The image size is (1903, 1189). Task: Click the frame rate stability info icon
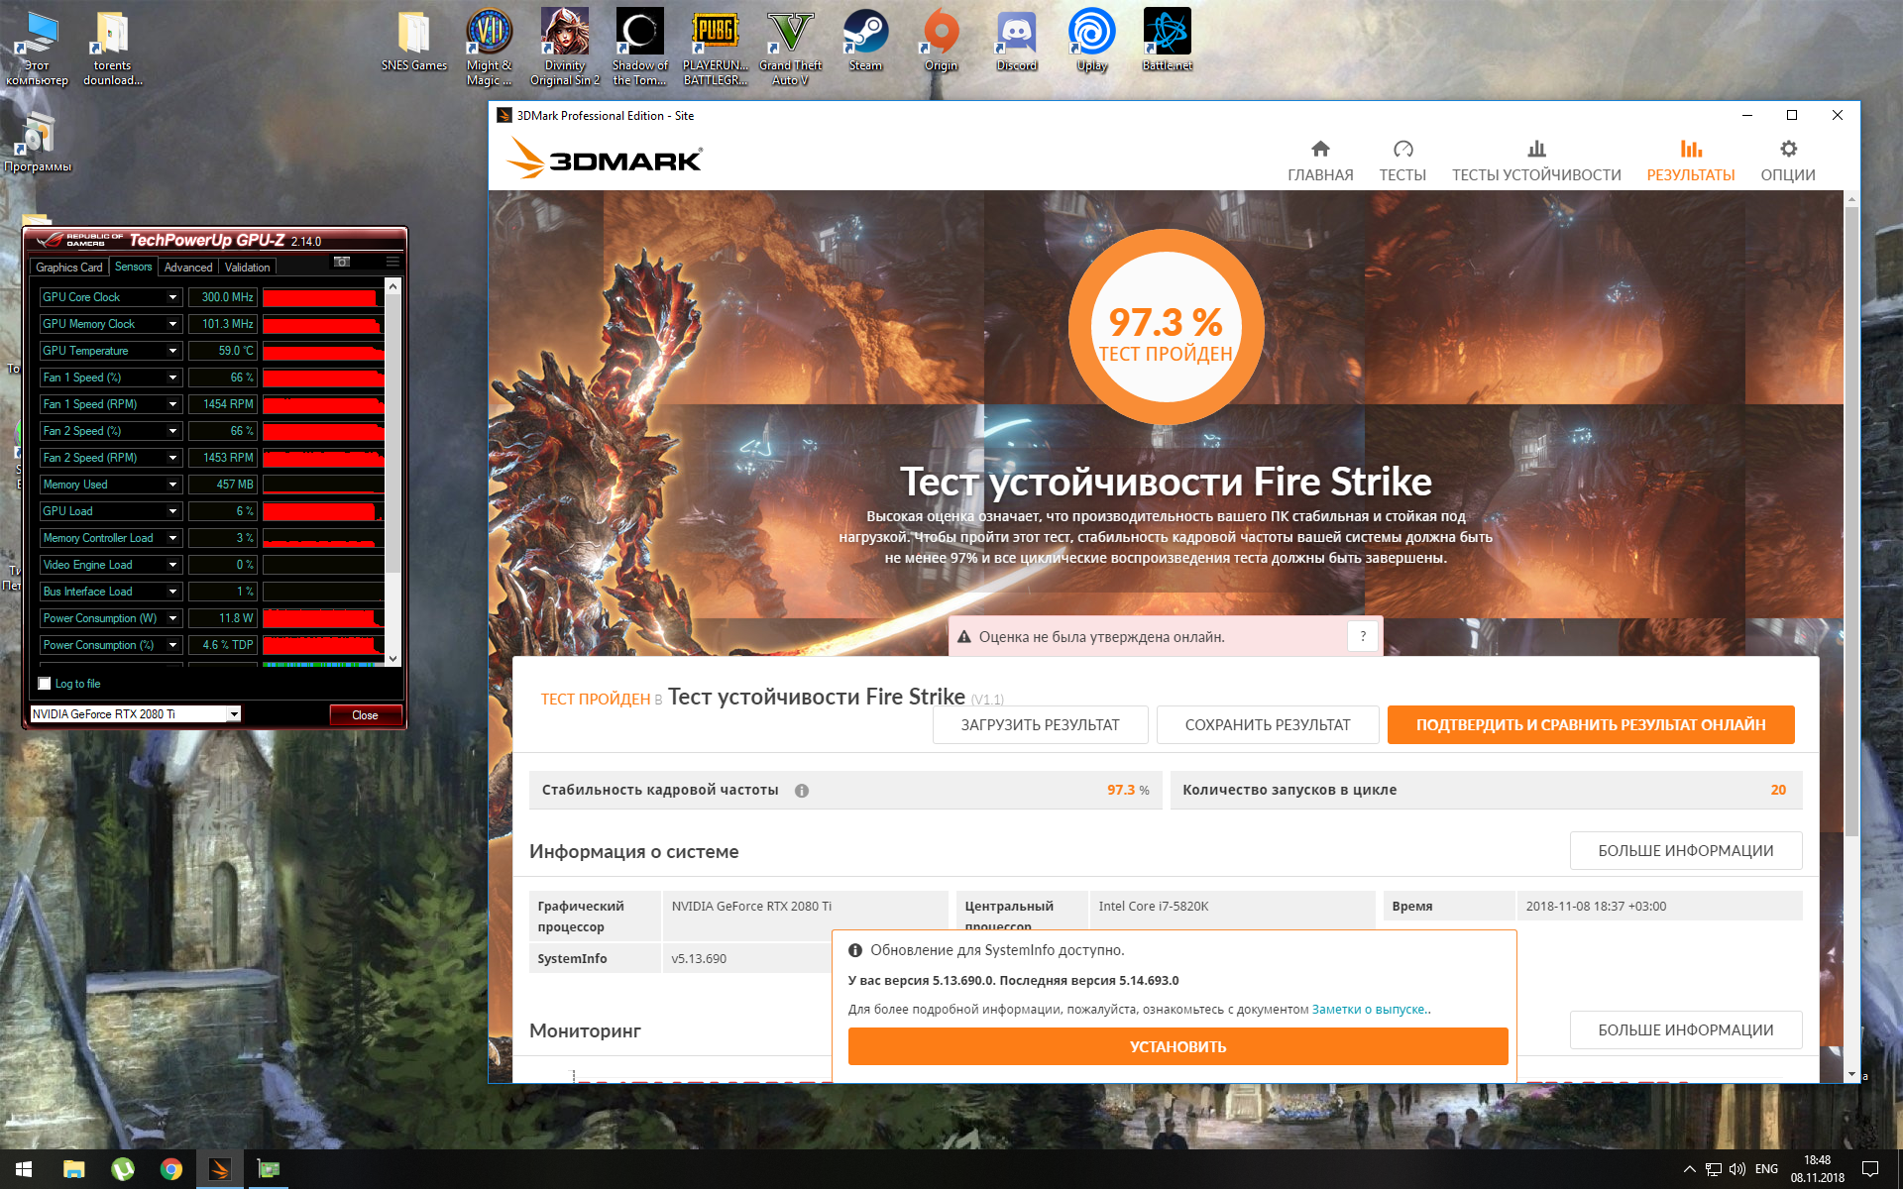tap(802, 791)
